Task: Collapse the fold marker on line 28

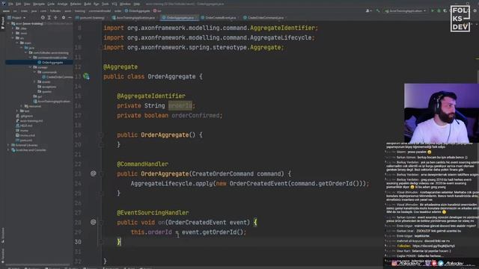Action: pyautogui.click(x=101, y=223)
